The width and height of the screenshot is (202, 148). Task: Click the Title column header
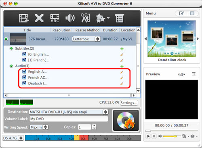(x=27, y=30)
